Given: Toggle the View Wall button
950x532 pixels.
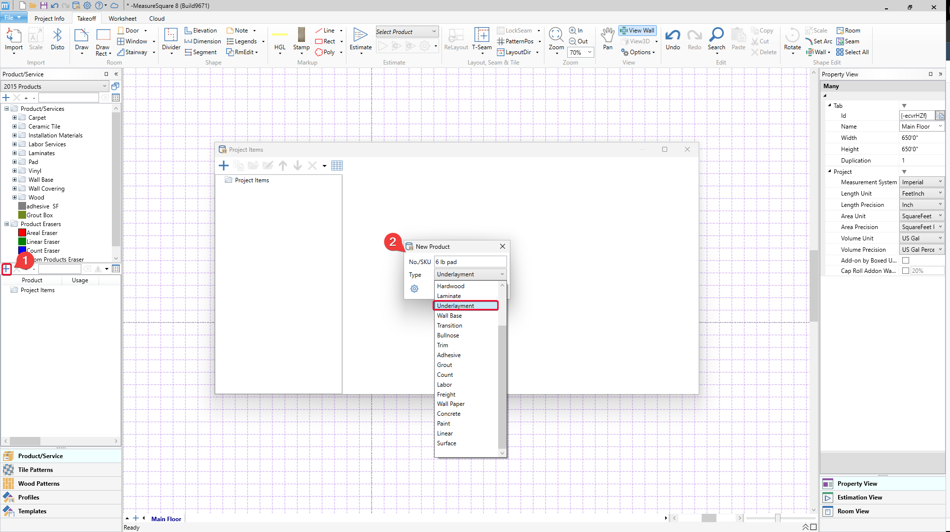Looking at the screenshot, I should 637,31.
